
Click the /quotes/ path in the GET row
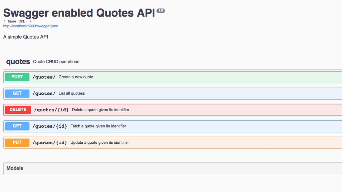(x=44, y=93)
